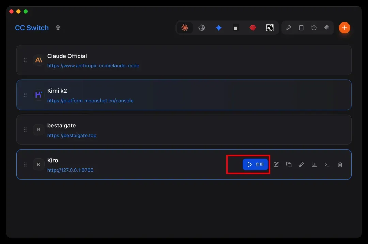Select the Claude app tab icon

click(x=185, y=28)
